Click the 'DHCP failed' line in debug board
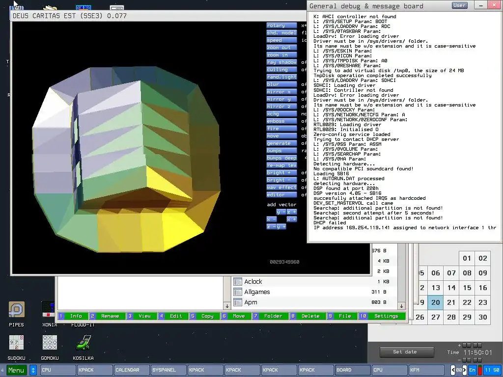This screenshot has width=503, height=377. click(x=330, y=223)
